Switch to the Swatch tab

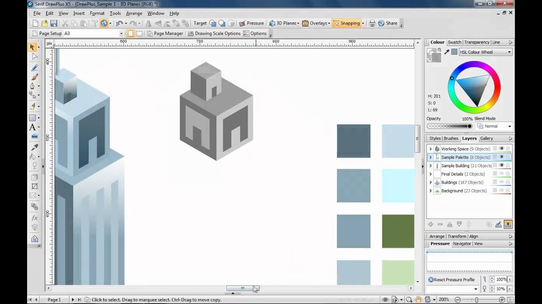click(x=454, y=42)
